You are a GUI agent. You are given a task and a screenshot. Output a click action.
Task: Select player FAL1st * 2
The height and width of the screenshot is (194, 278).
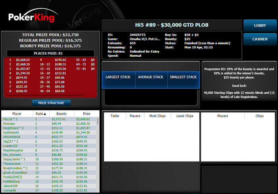tap(49, 119)
